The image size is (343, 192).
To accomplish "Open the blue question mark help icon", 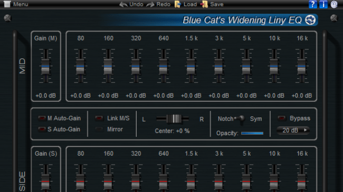I will [313, 4].
